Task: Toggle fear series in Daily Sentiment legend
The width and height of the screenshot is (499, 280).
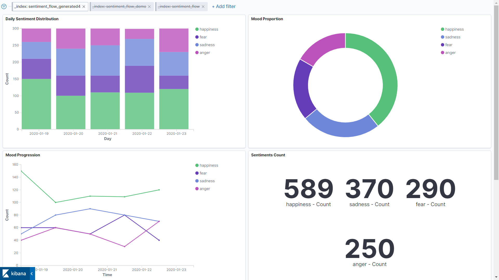Action: 203,37
